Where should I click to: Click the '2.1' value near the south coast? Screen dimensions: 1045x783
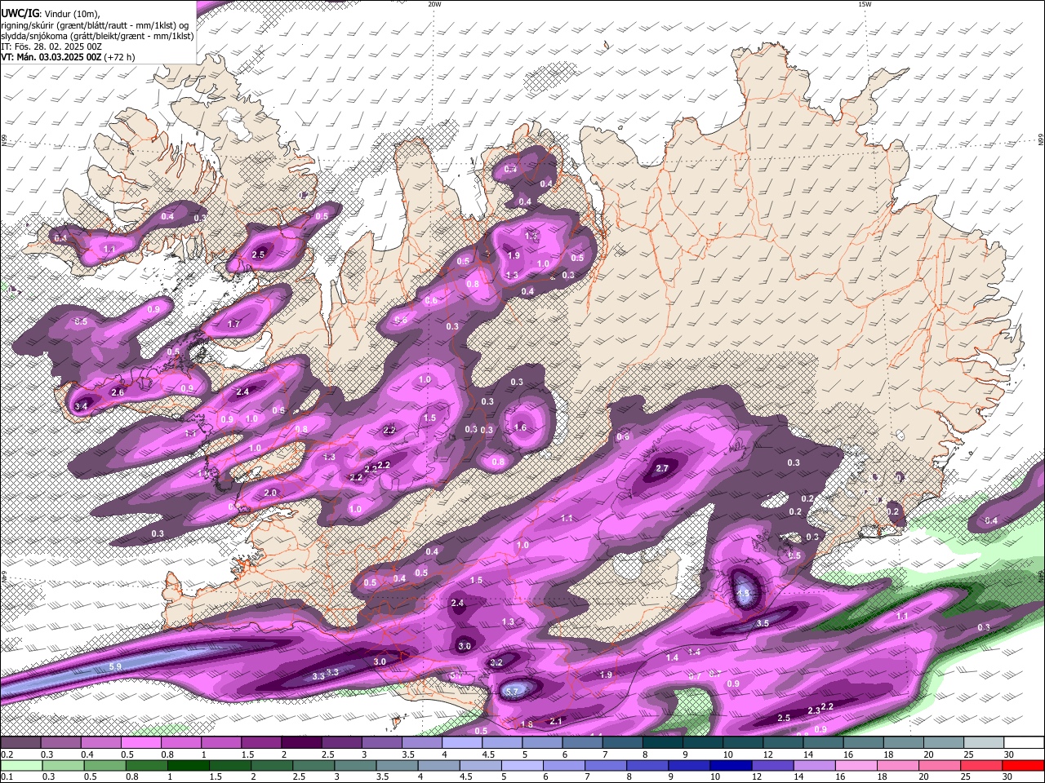point(556,721)
